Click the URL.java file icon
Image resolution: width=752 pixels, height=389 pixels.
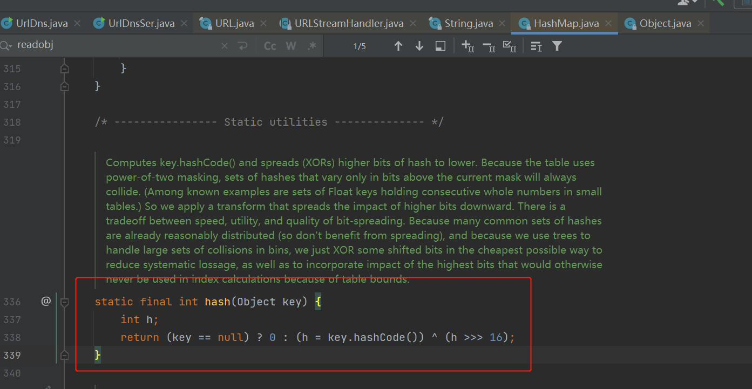coord(206,23)
